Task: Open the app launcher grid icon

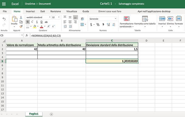Action: pos(4,4)
